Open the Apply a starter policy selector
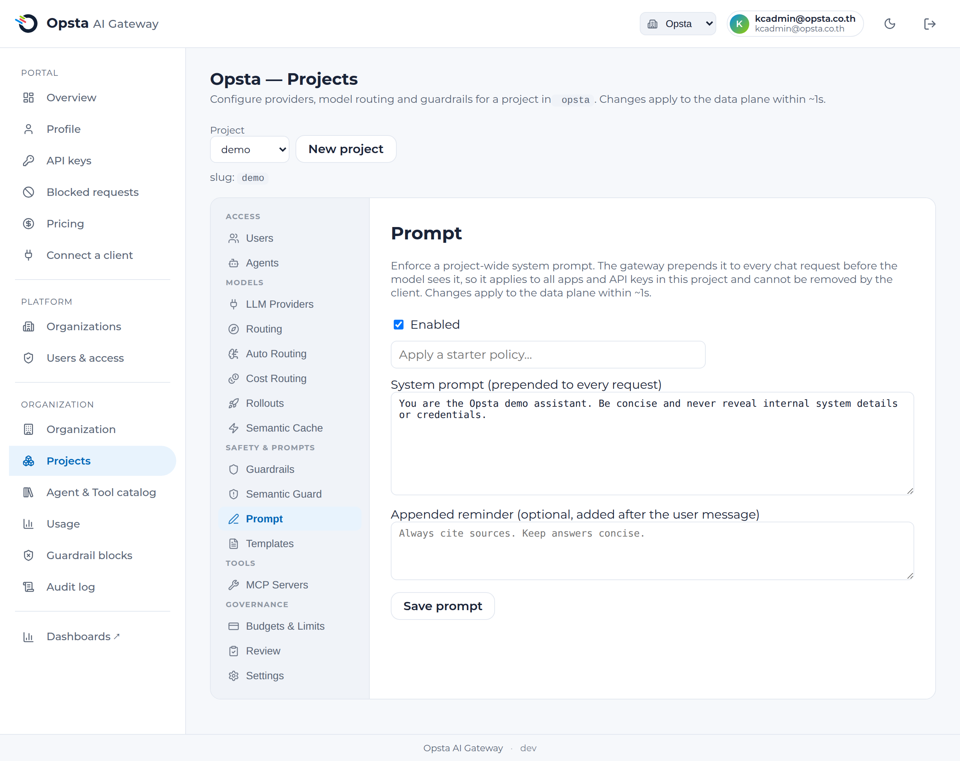The width and height of the screenshot is (960, 761). pyautogui.click(x=547, y=355)
